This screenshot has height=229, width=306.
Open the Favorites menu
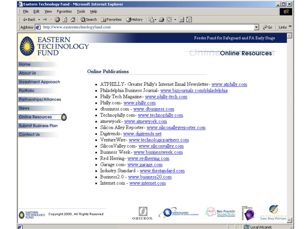[64, 12]
